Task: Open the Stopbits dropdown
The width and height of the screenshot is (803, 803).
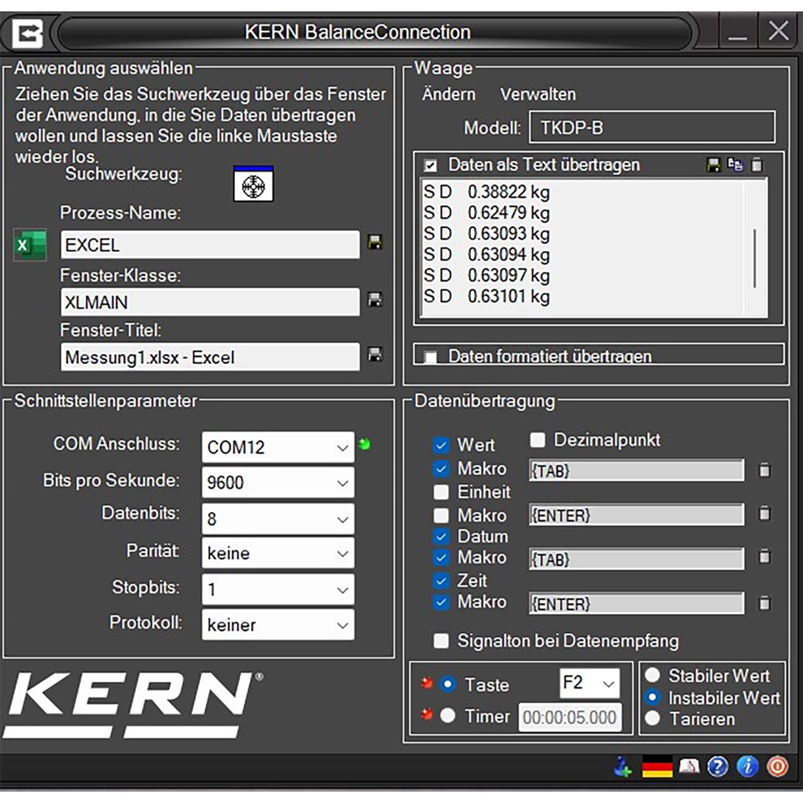Action: [x=278, y=589]
